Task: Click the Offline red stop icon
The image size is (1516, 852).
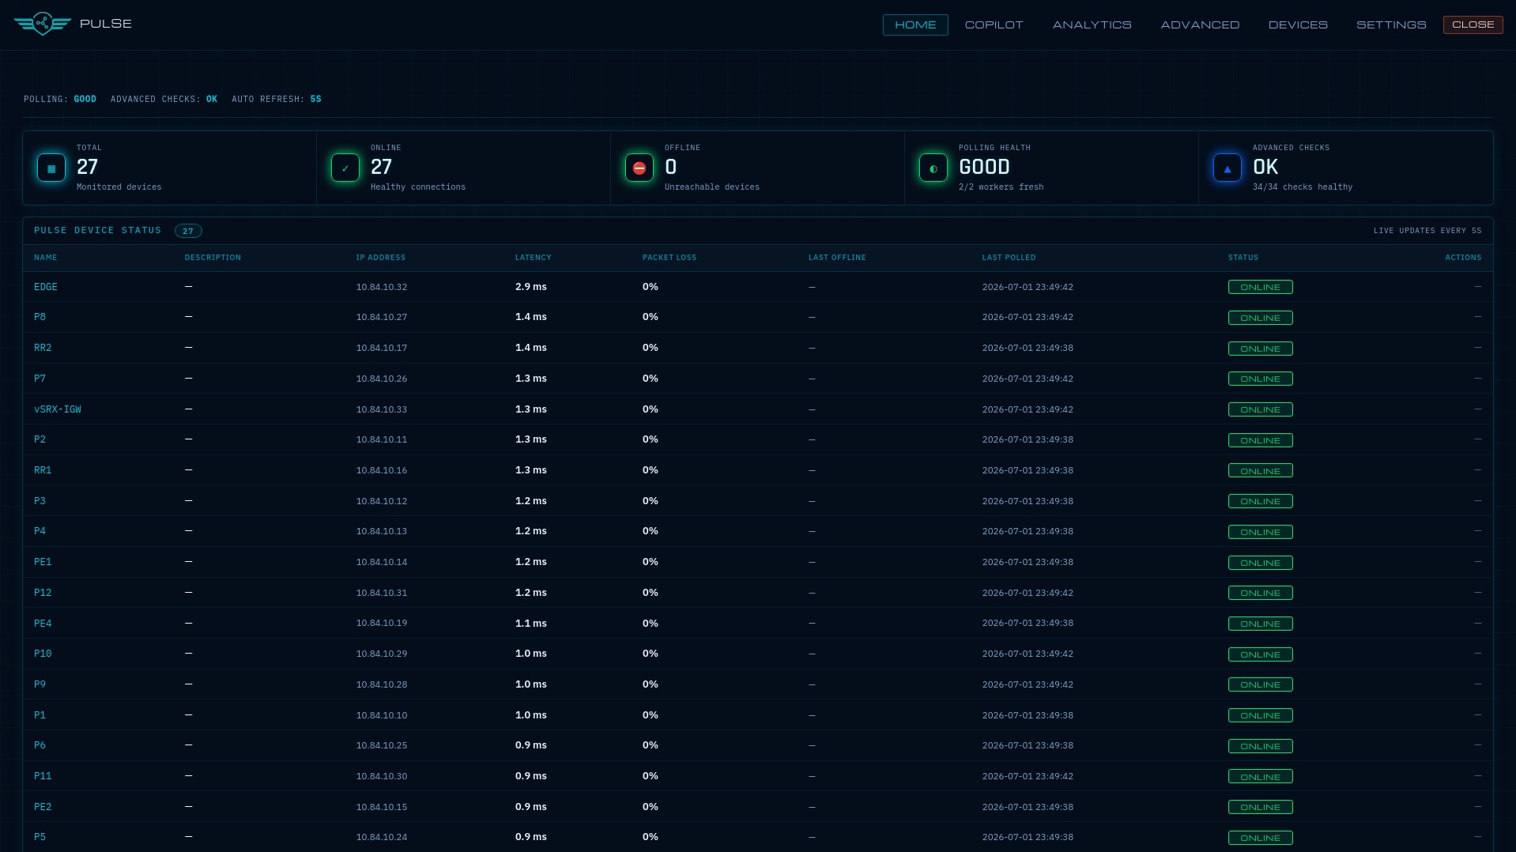Action: tap(639, 168)
